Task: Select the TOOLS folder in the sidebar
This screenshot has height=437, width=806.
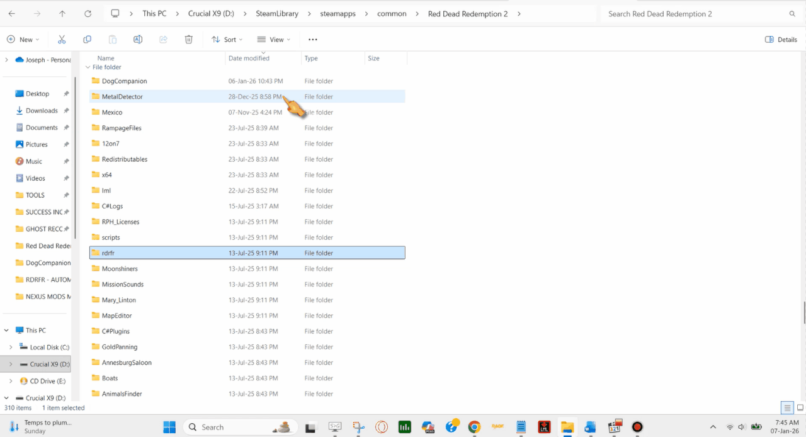Action: pos(35,195)
